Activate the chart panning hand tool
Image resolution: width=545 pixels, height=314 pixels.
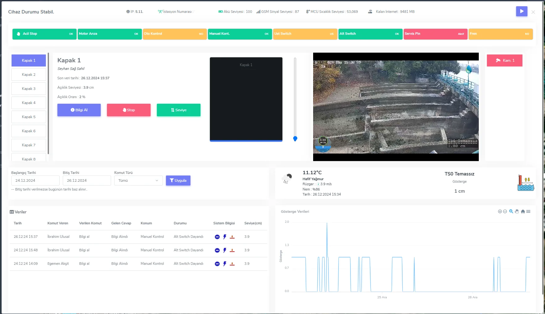pos(517,212)
